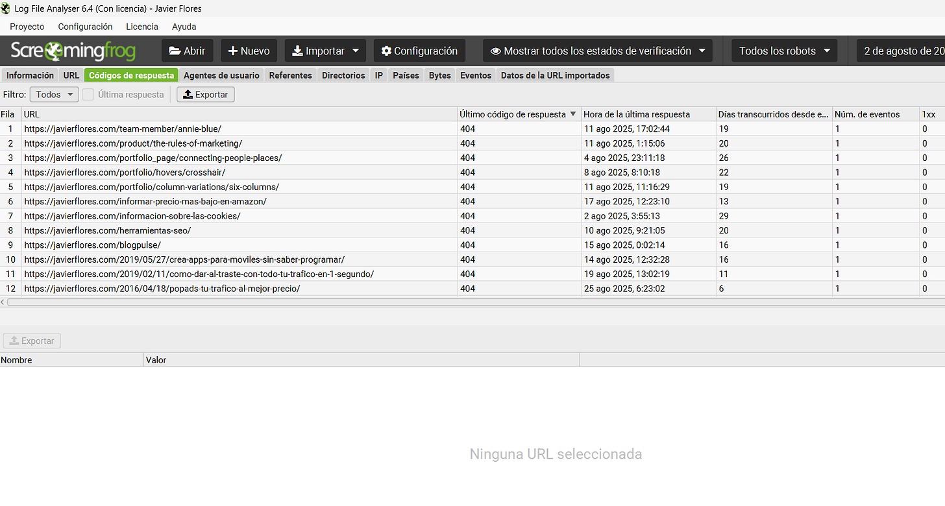Open the Ayuda menu
The image size is (945, 506).
tap(184, 27)
